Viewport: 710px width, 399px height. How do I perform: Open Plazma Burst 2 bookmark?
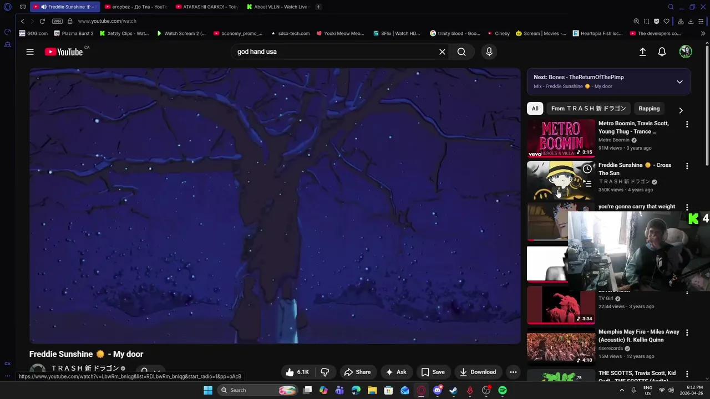[74, 33]
